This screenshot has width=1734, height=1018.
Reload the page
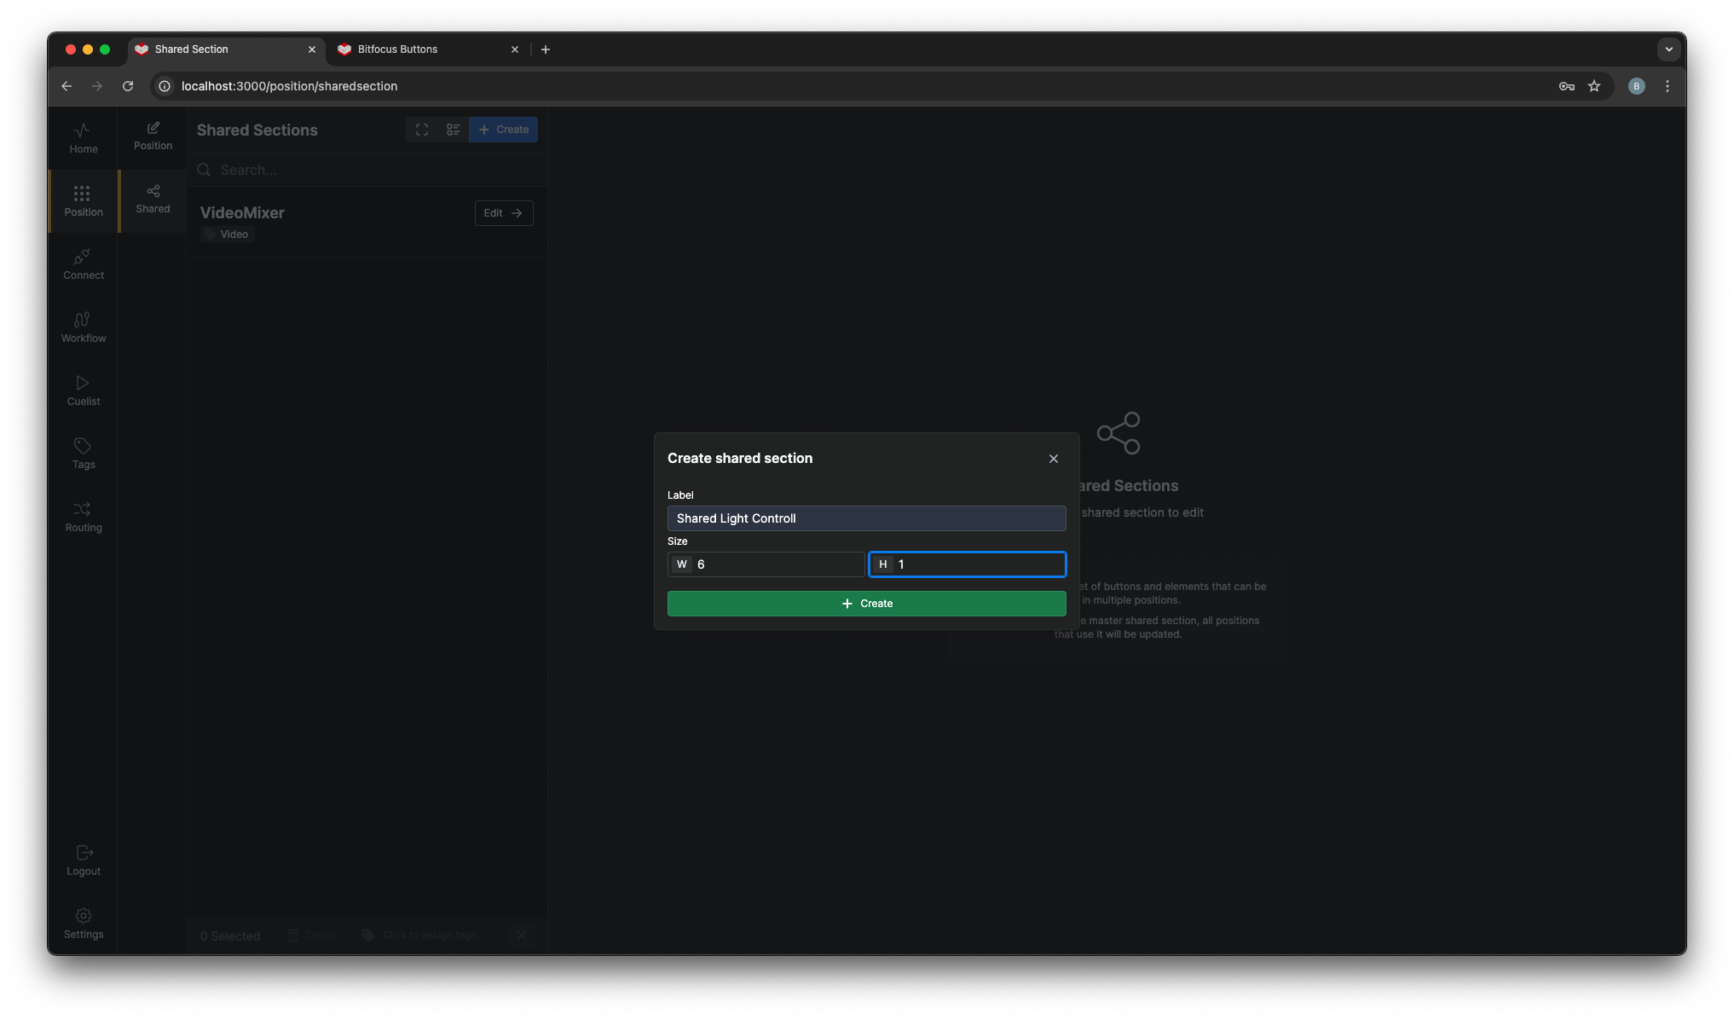click(x=128, y=86)
